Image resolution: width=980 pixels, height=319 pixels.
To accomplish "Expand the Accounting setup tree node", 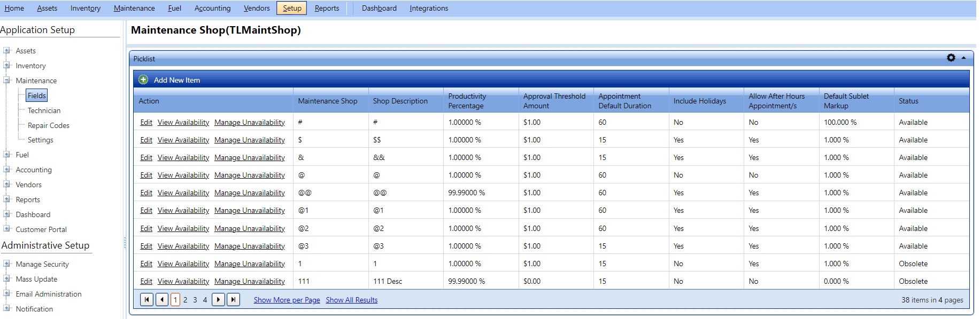I will (x=7, y=170).
